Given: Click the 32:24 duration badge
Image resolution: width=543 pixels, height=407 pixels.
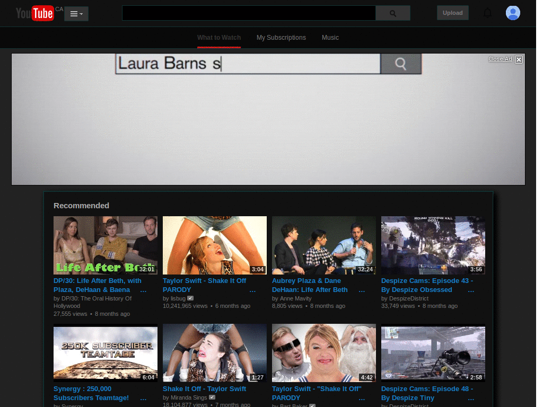Looking at the screenshot, I should pyautogui.click(x=365, y=269).
